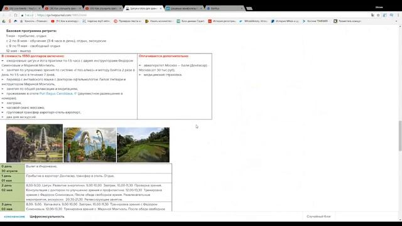
Task: Open the 'Нарезка mp3' bookmark
Action: point(96,21)
